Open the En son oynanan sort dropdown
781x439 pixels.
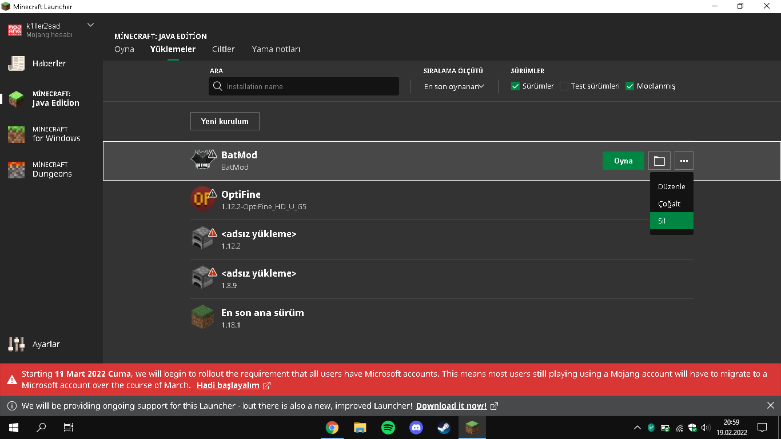pyautogui.click(x=454, y=86)
